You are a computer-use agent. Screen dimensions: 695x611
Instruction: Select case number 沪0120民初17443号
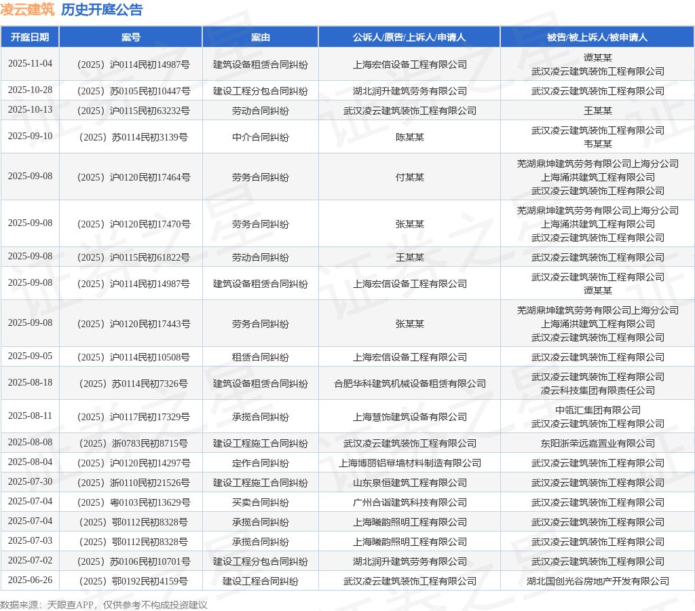click(x=134, y=324)
